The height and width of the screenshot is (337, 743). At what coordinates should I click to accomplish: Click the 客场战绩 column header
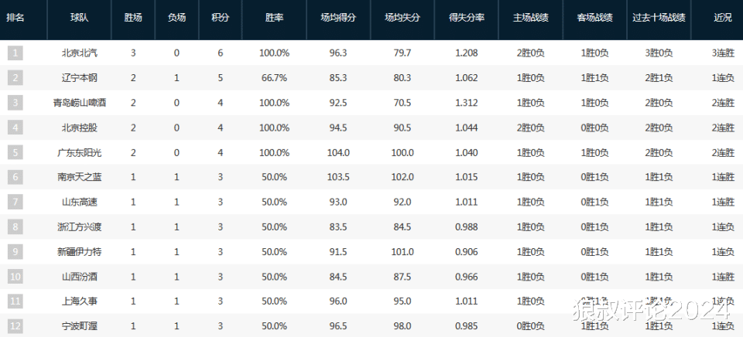(x=594, y=19)
